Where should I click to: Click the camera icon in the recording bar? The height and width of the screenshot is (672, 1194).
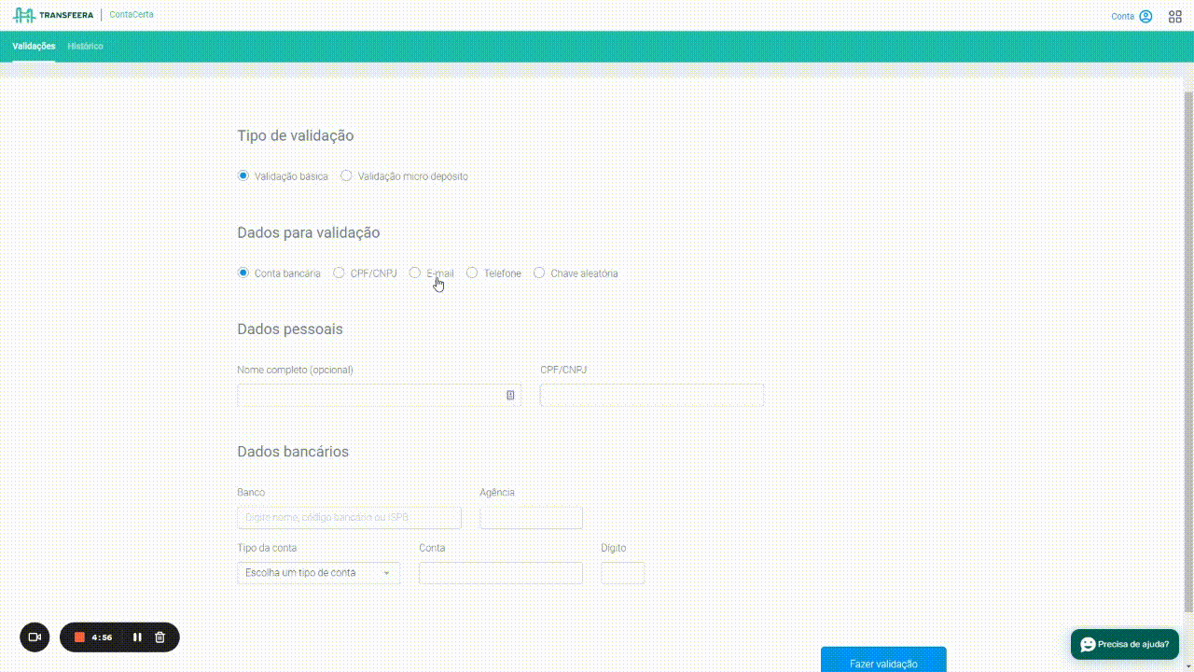(x=35, y=637)
